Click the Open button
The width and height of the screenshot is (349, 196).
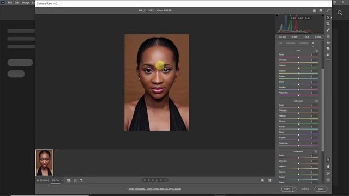point(287,189)
